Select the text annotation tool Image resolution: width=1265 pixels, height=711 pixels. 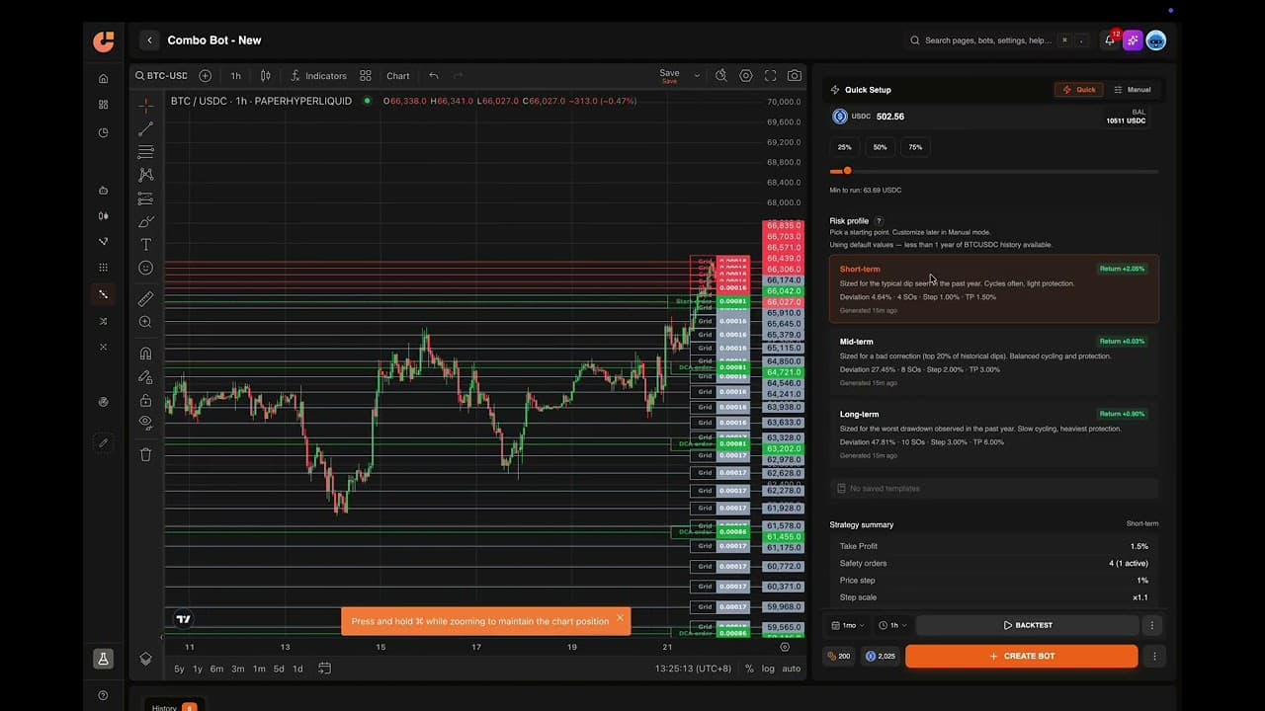(x=145, y=244)
